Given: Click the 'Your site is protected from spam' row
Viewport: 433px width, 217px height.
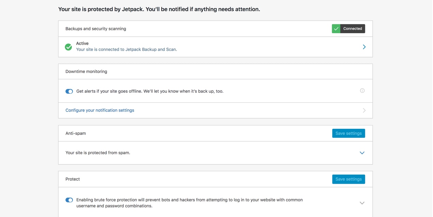Looking at the screenshot, I should pos(98,153).
